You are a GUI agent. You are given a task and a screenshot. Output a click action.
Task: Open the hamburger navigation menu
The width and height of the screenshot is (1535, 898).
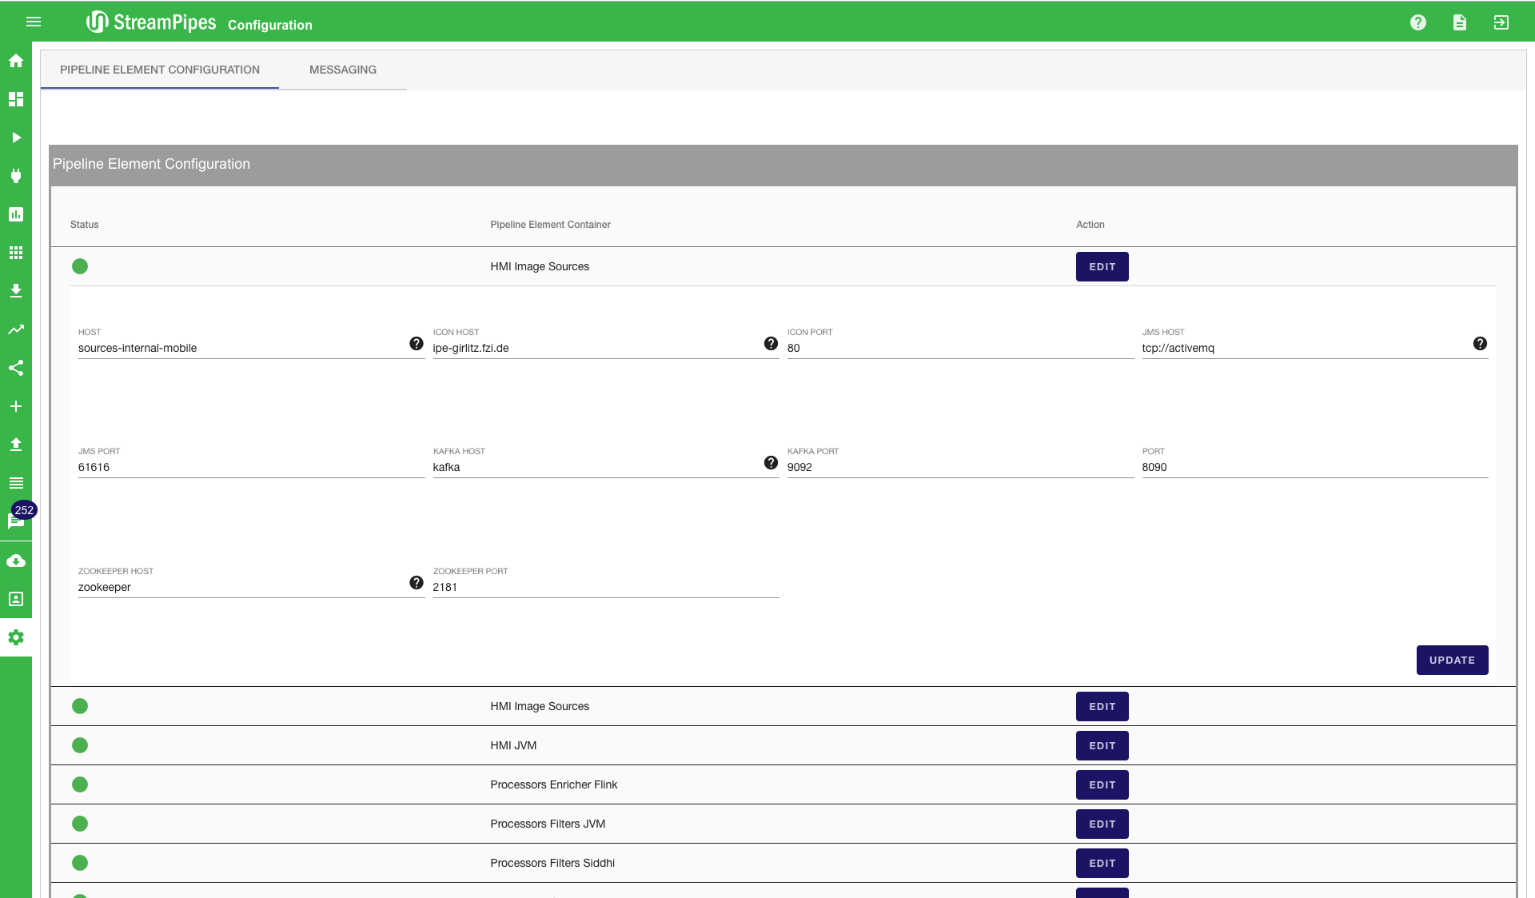[33, 22]
